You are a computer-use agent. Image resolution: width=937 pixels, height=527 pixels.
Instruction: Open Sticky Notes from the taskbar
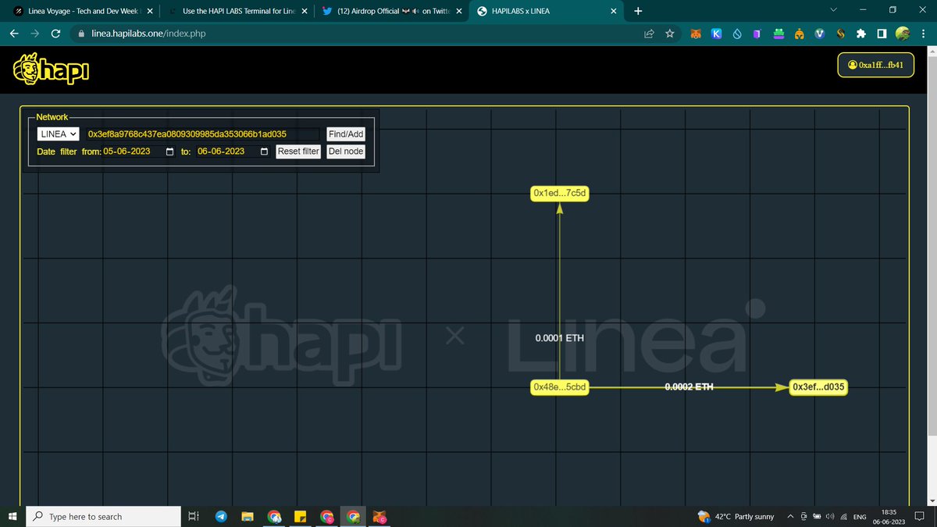click(300, 517)
